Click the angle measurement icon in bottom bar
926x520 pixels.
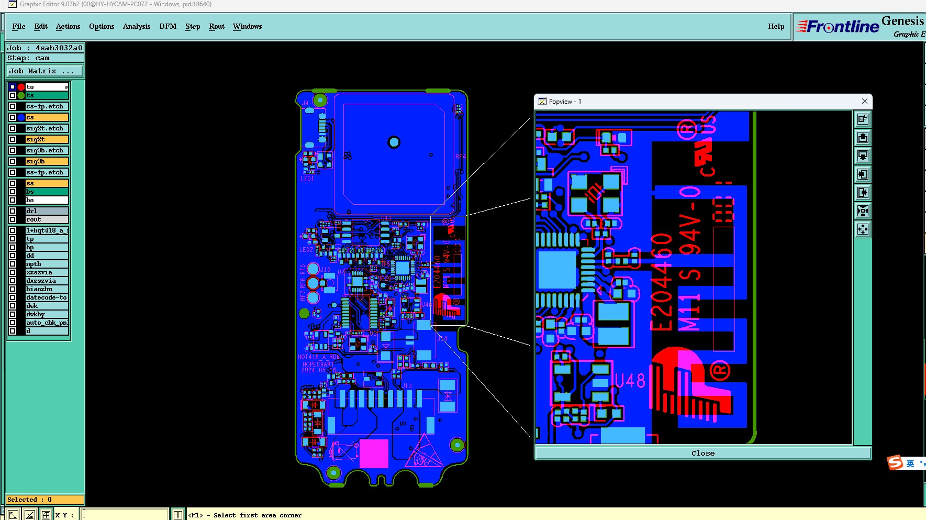pos(30,515)
